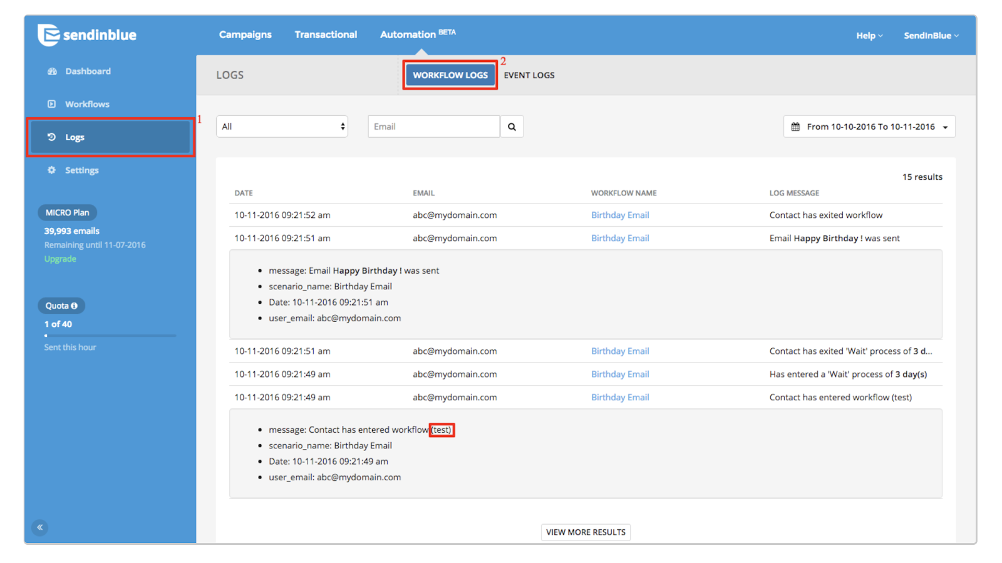Click the quota usage progress bar
1002x563 pixels.
pyautogui.click(x=110, y=336)
